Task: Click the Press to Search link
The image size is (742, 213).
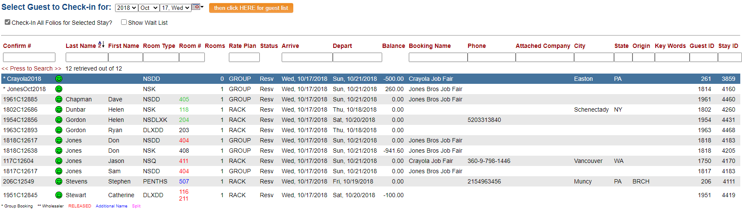Action: 31,68
